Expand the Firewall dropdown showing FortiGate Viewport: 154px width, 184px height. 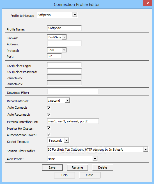tap(57, 37)
